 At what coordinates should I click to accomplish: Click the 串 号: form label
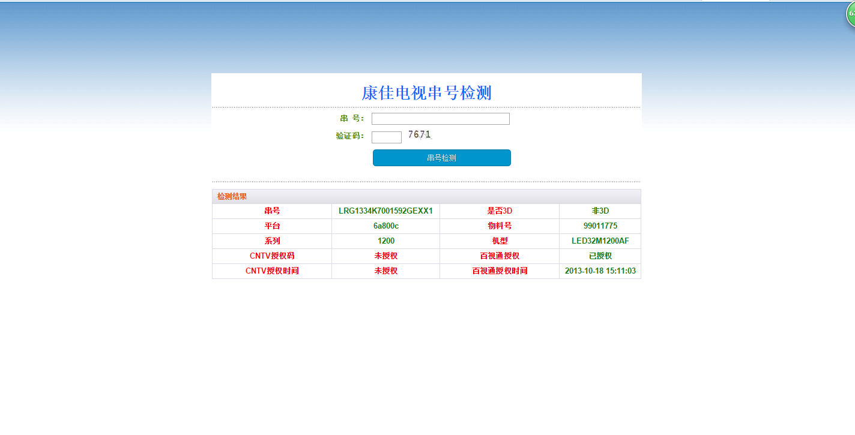click(x=352, y=119)
